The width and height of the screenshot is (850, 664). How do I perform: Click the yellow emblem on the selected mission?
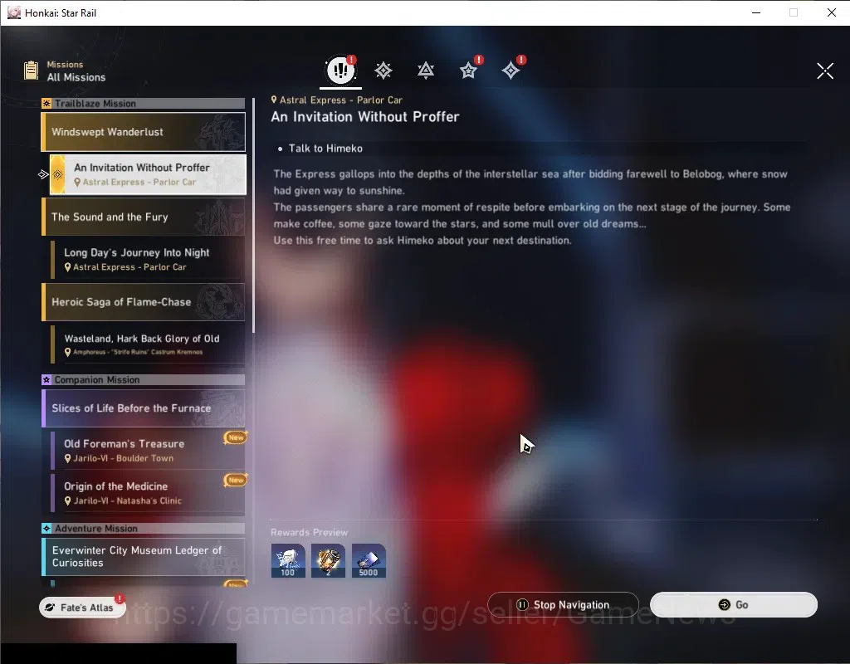pos(57,174)
